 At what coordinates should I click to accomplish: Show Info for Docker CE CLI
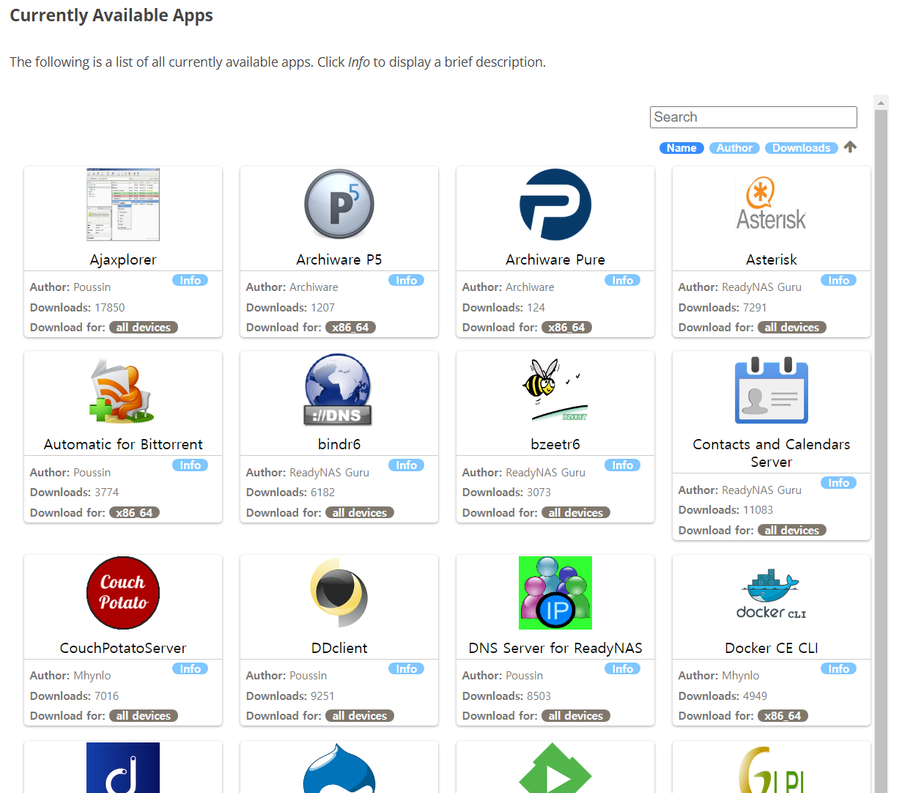tap(839, 668)
